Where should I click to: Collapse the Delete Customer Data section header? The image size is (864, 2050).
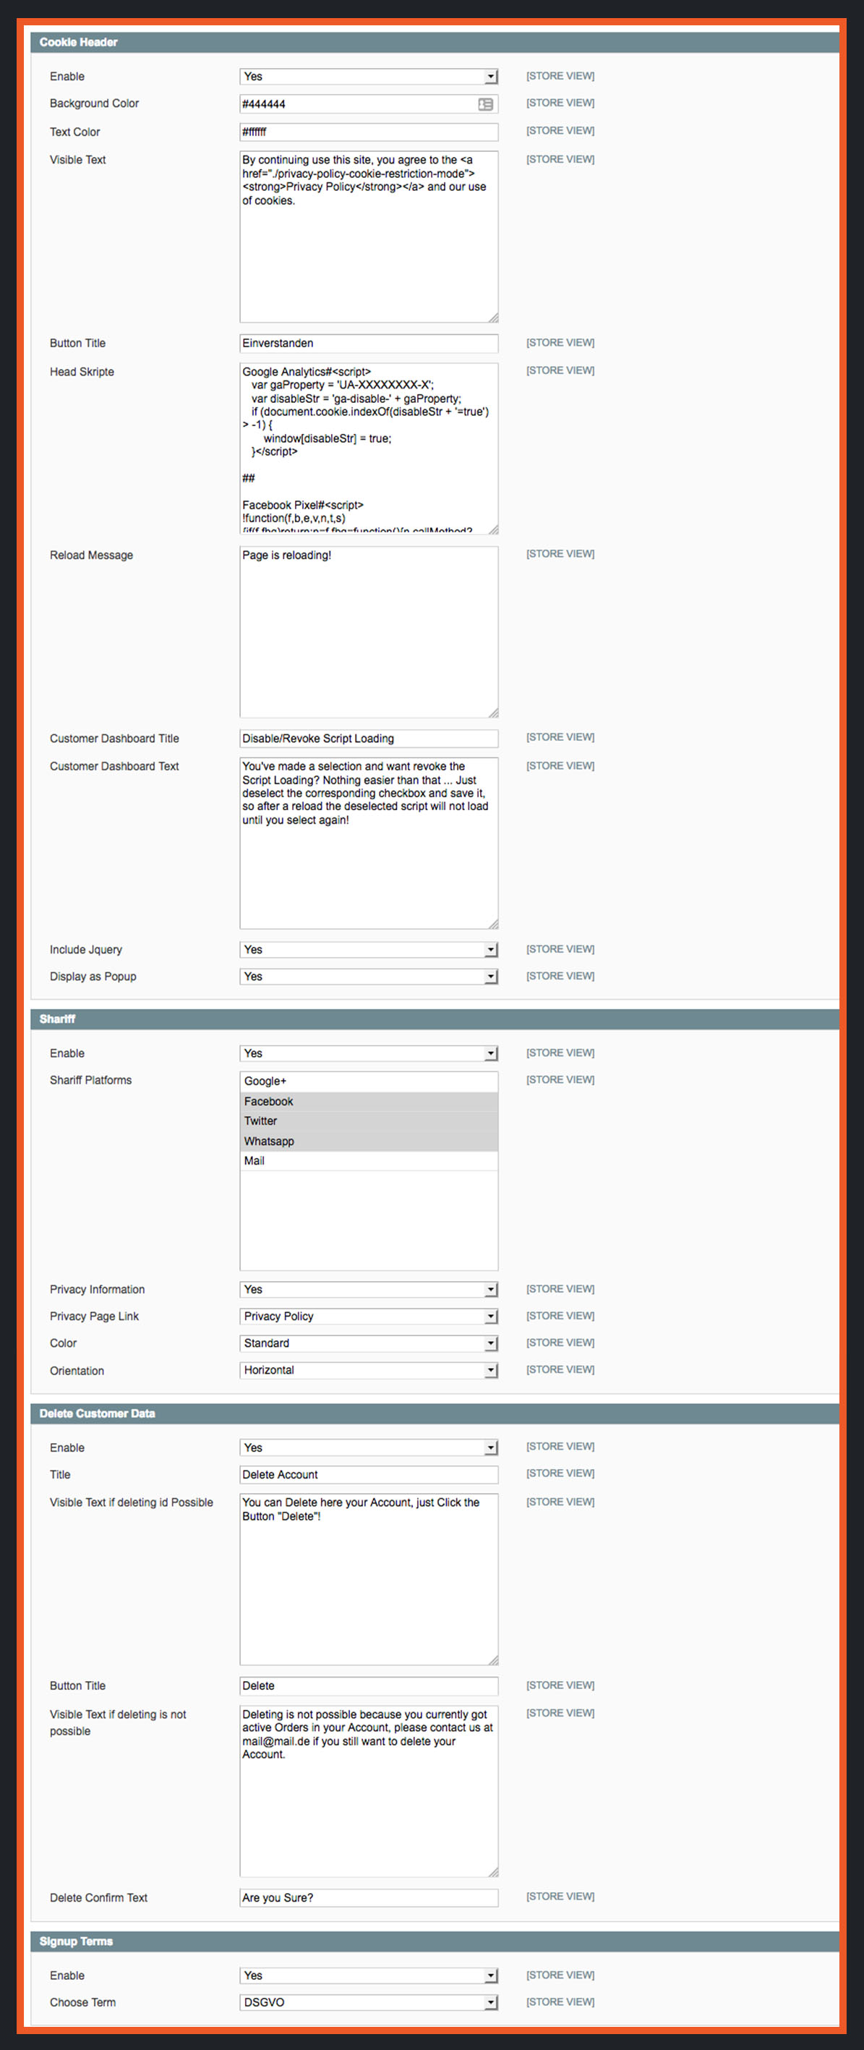coord(435,1413)
